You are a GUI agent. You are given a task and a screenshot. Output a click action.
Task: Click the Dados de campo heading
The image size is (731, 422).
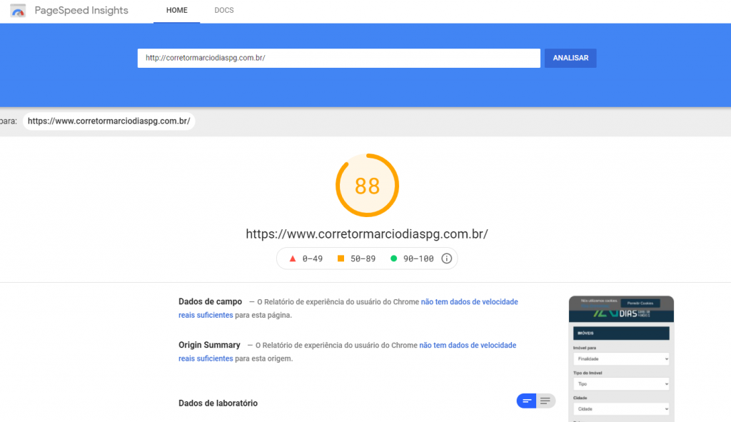[211, 302]
